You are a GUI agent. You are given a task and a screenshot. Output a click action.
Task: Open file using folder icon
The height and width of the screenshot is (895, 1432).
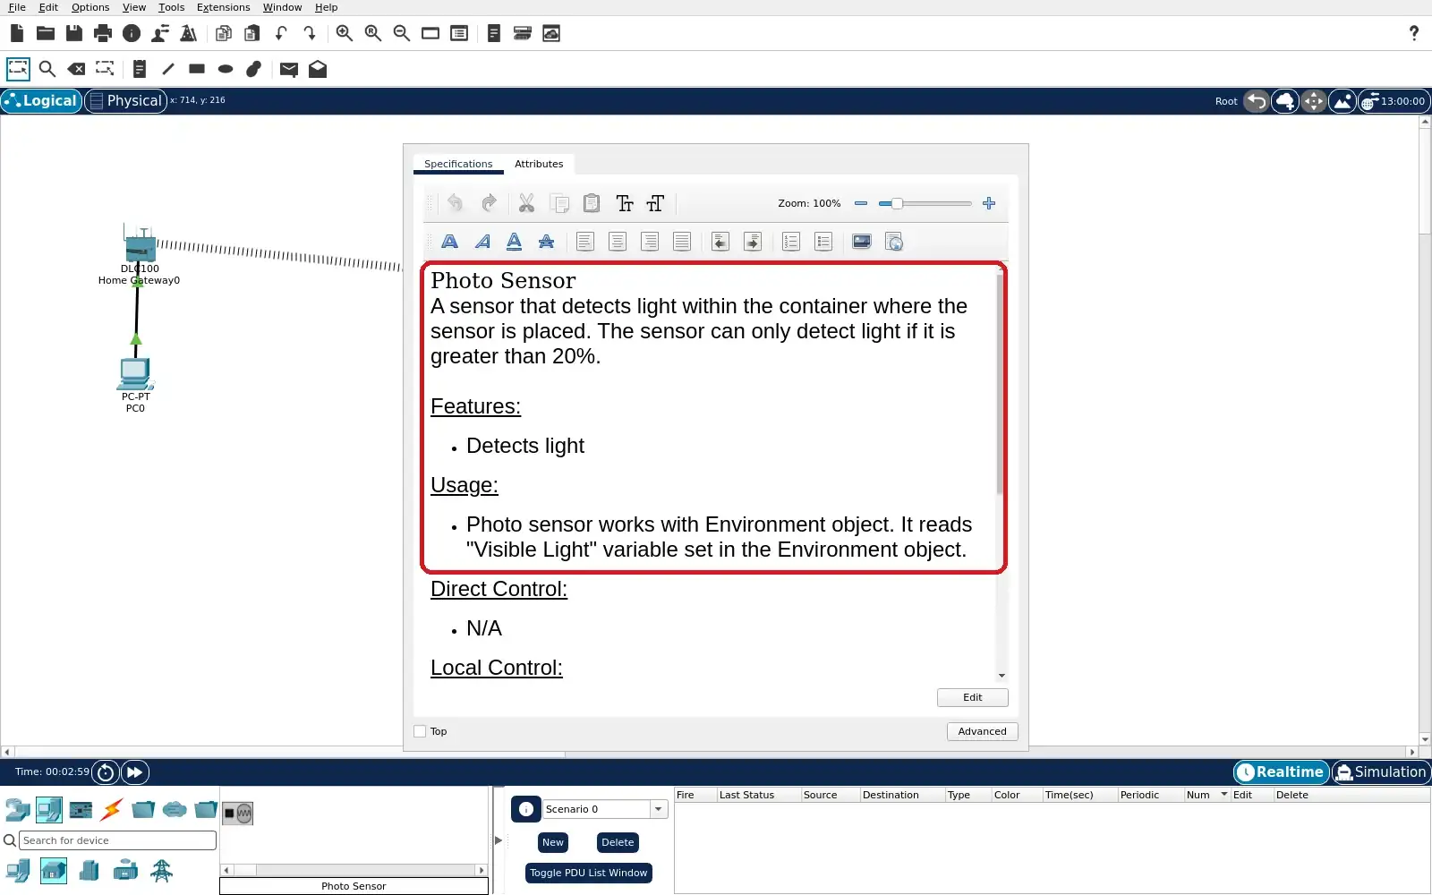(46, 33)
